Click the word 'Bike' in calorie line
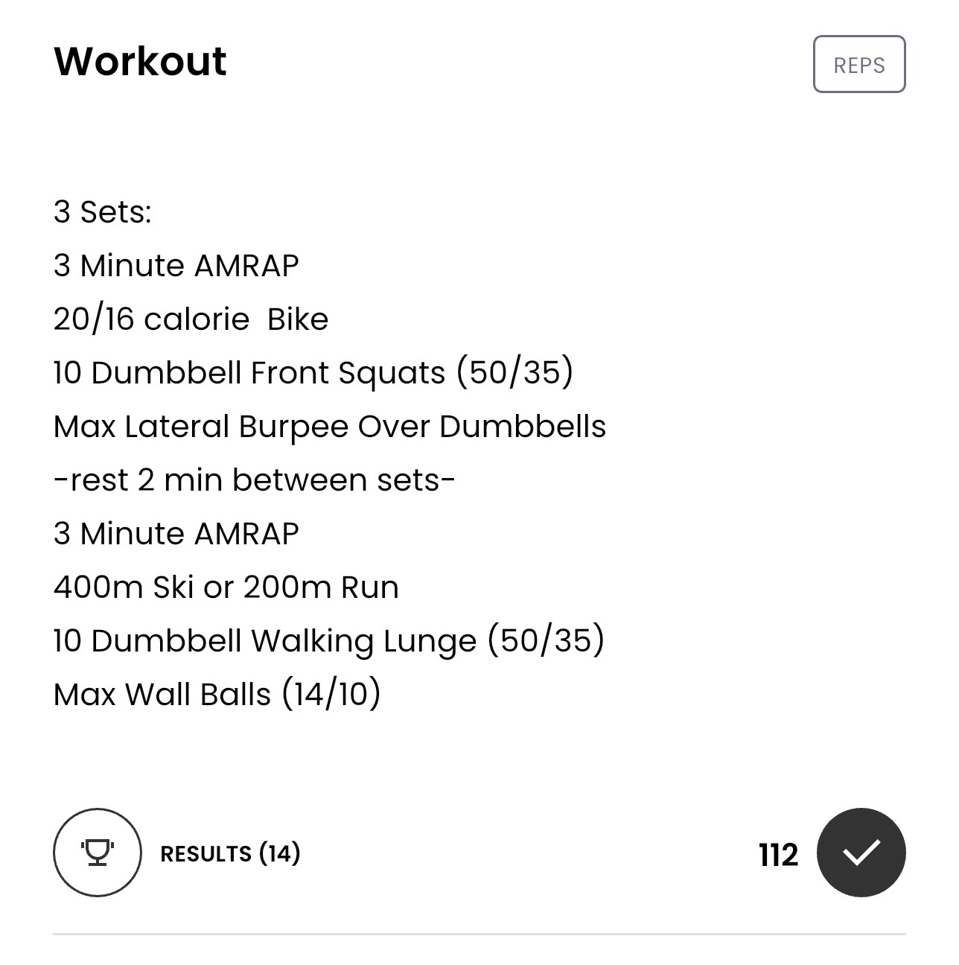This screenshot has width=959, height=965. (298, 319)
